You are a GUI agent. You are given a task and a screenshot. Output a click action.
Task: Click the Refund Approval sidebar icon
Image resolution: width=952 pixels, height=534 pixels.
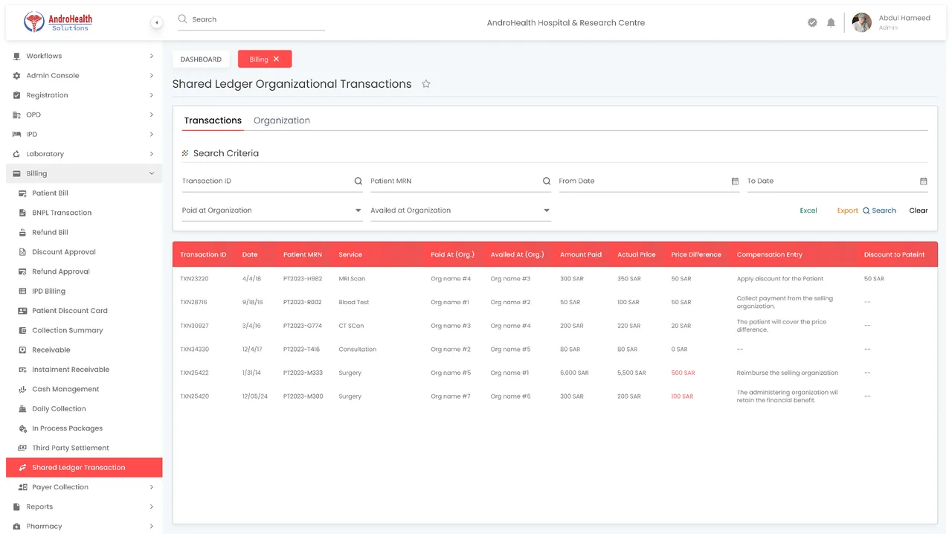pyautogui.click(x=22, y=271)
